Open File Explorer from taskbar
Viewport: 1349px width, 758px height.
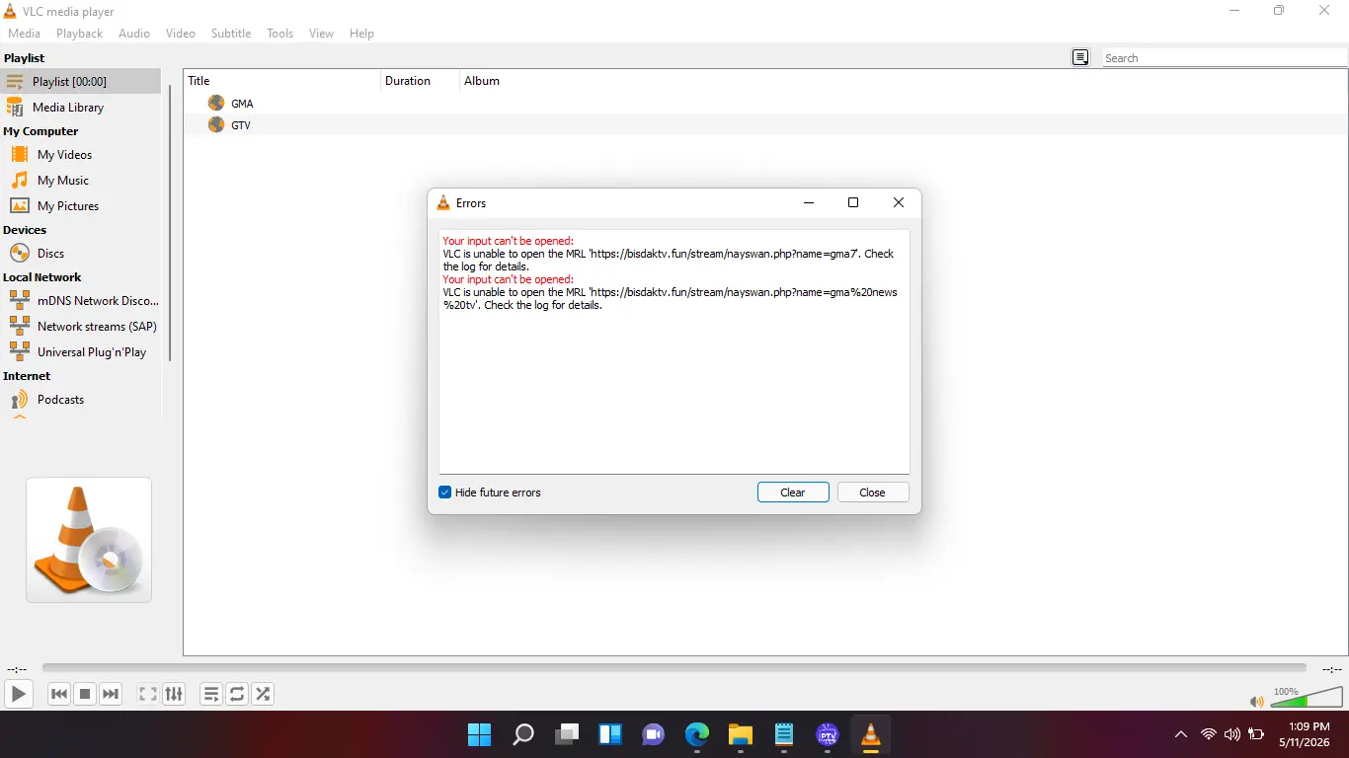pyautogui.click(x=741, y=734)
